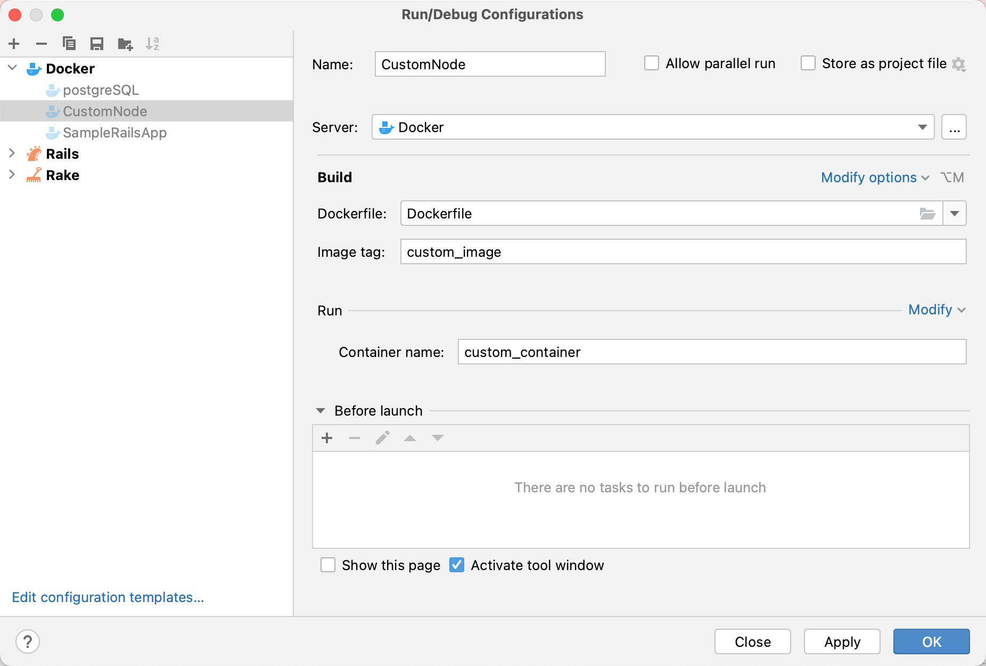Apply the configuration changes
Screen dimensions: 986x666
[x=842, y=641]
